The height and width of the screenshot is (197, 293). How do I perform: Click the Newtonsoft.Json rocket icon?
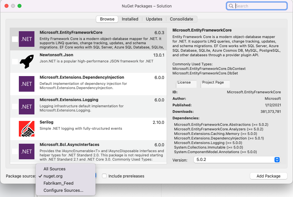tap(26, 61)
